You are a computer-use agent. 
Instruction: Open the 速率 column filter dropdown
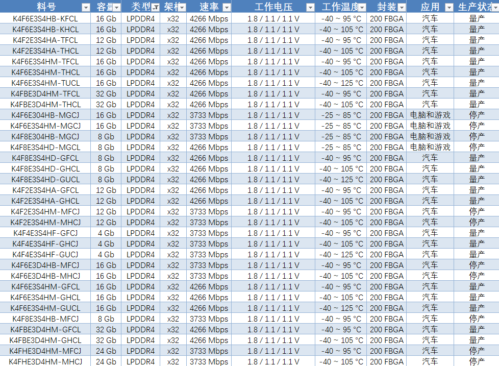227,7
